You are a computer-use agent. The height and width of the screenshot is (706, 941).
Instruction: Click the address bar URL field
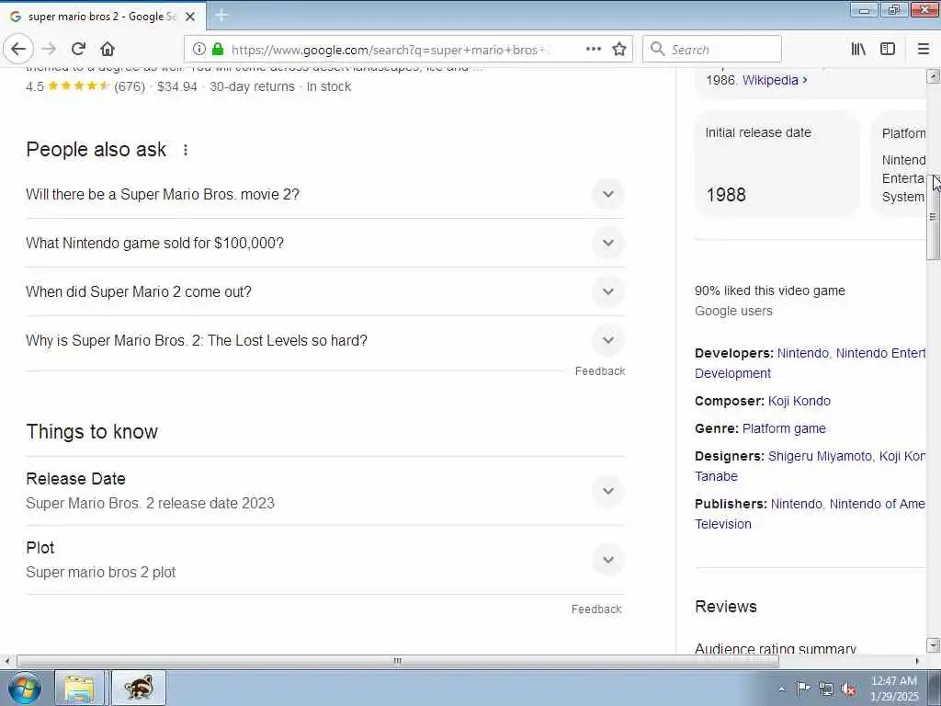click(390, 50)
